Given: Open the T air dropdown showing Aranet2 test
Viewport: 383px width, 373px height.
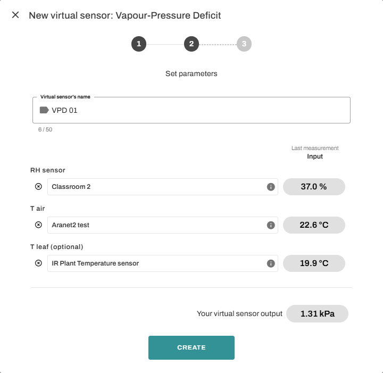Looking at the screenshot, I should [x=157, y=225].
